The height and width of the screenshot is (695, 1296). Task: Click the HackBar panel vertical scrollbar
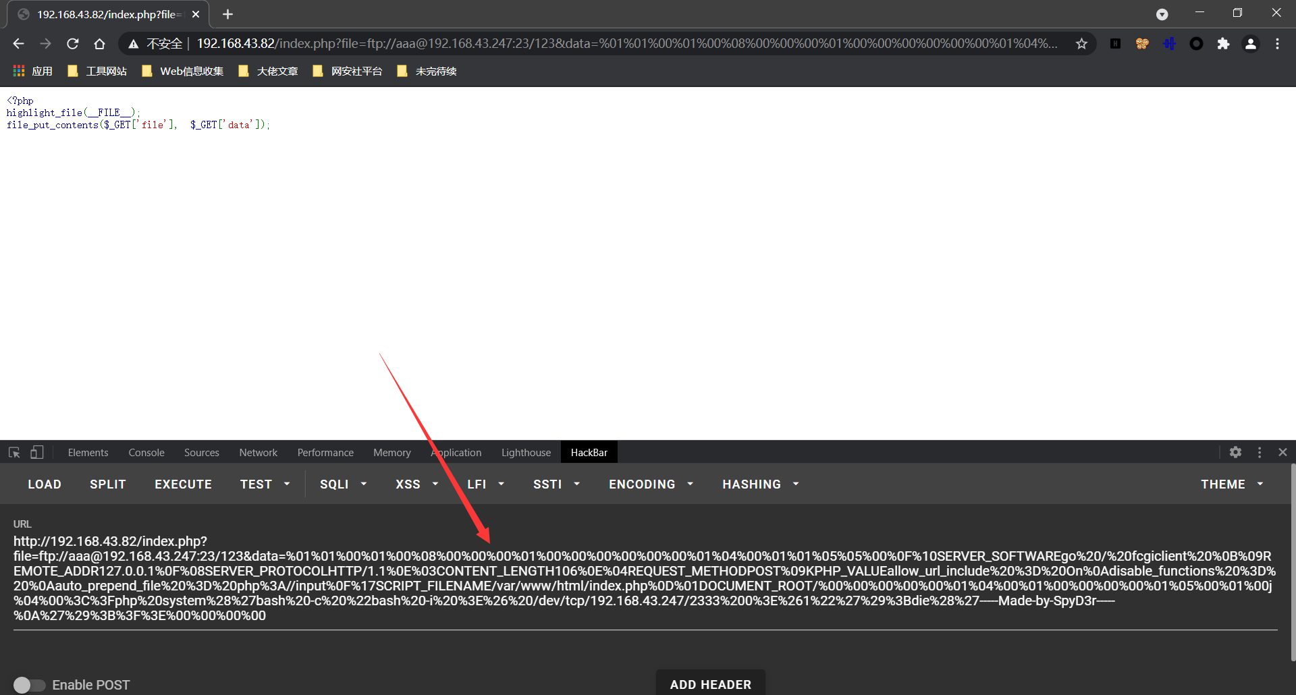coord(1293,563)
